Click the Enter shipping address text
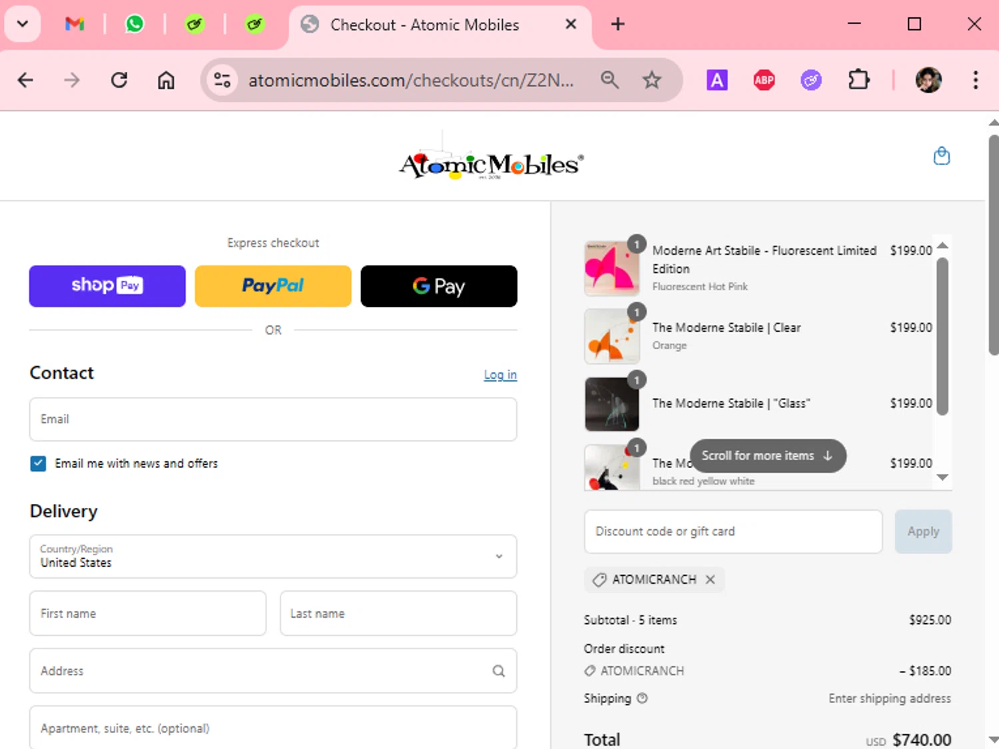The height and width of the screenshot is (749, 999). [890, 698]
